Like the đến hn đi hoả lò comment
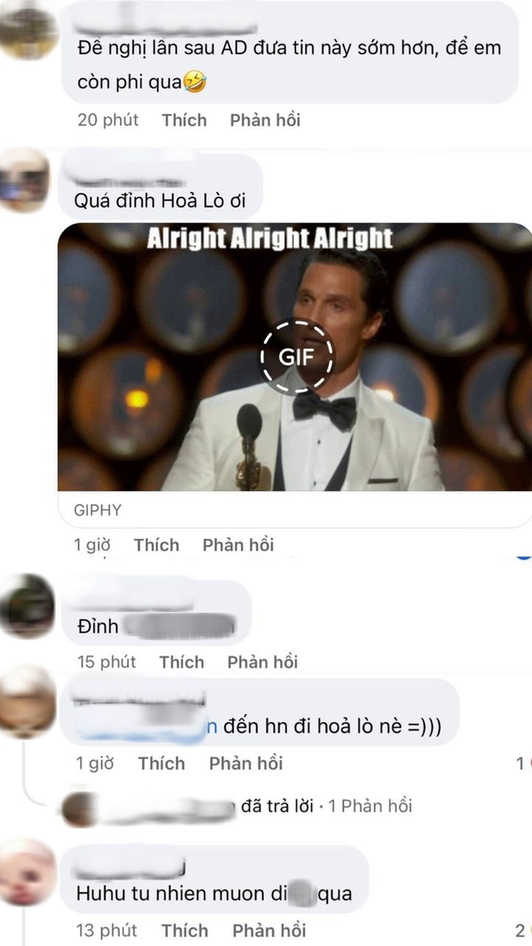 (161, 763)
